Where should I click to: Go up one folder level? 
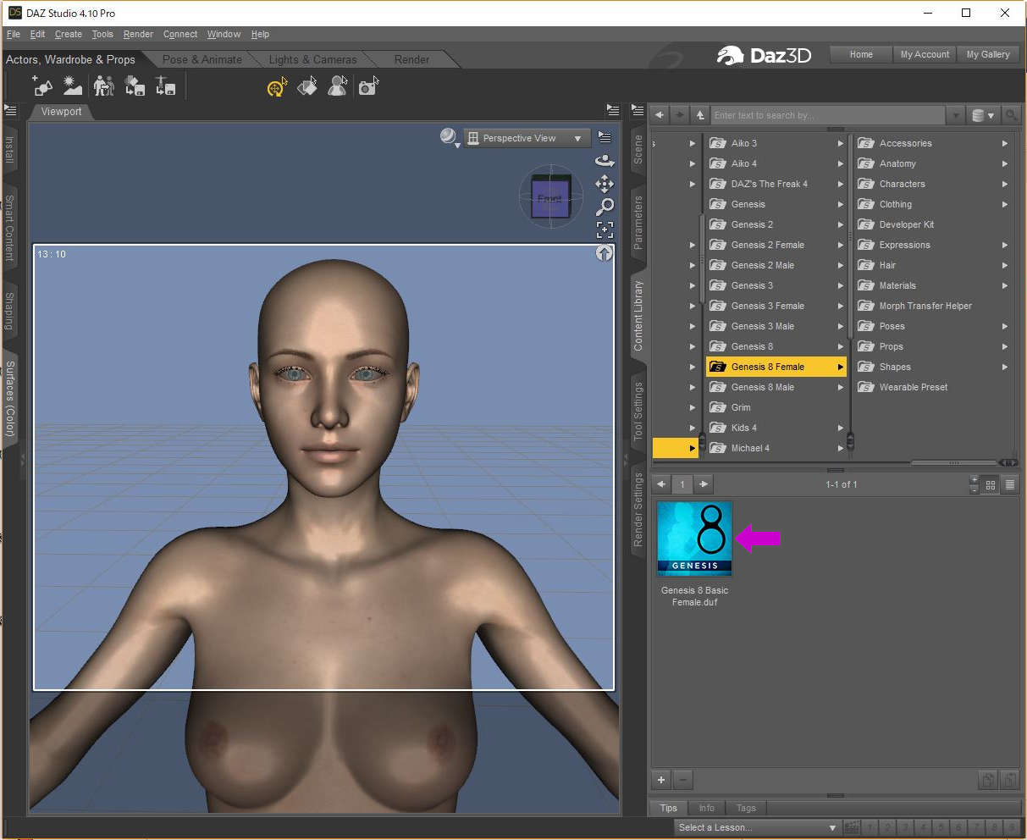(x=700, y=115)
